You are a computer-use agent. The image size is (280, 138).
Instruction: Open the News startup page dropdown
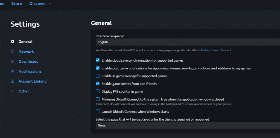(188, 125)
